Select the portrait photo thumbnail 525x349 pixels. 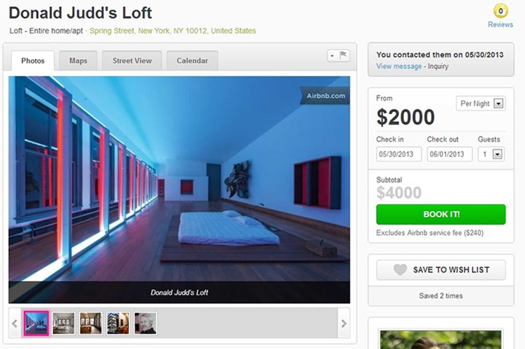pos(145,323)
